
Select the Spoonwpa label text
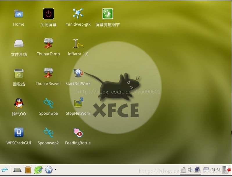(48, 114)
